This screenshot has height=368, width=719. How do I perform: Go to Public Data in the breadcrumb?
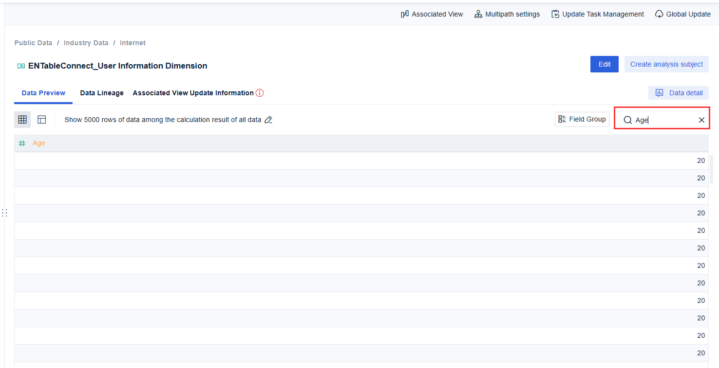(33, 43)
